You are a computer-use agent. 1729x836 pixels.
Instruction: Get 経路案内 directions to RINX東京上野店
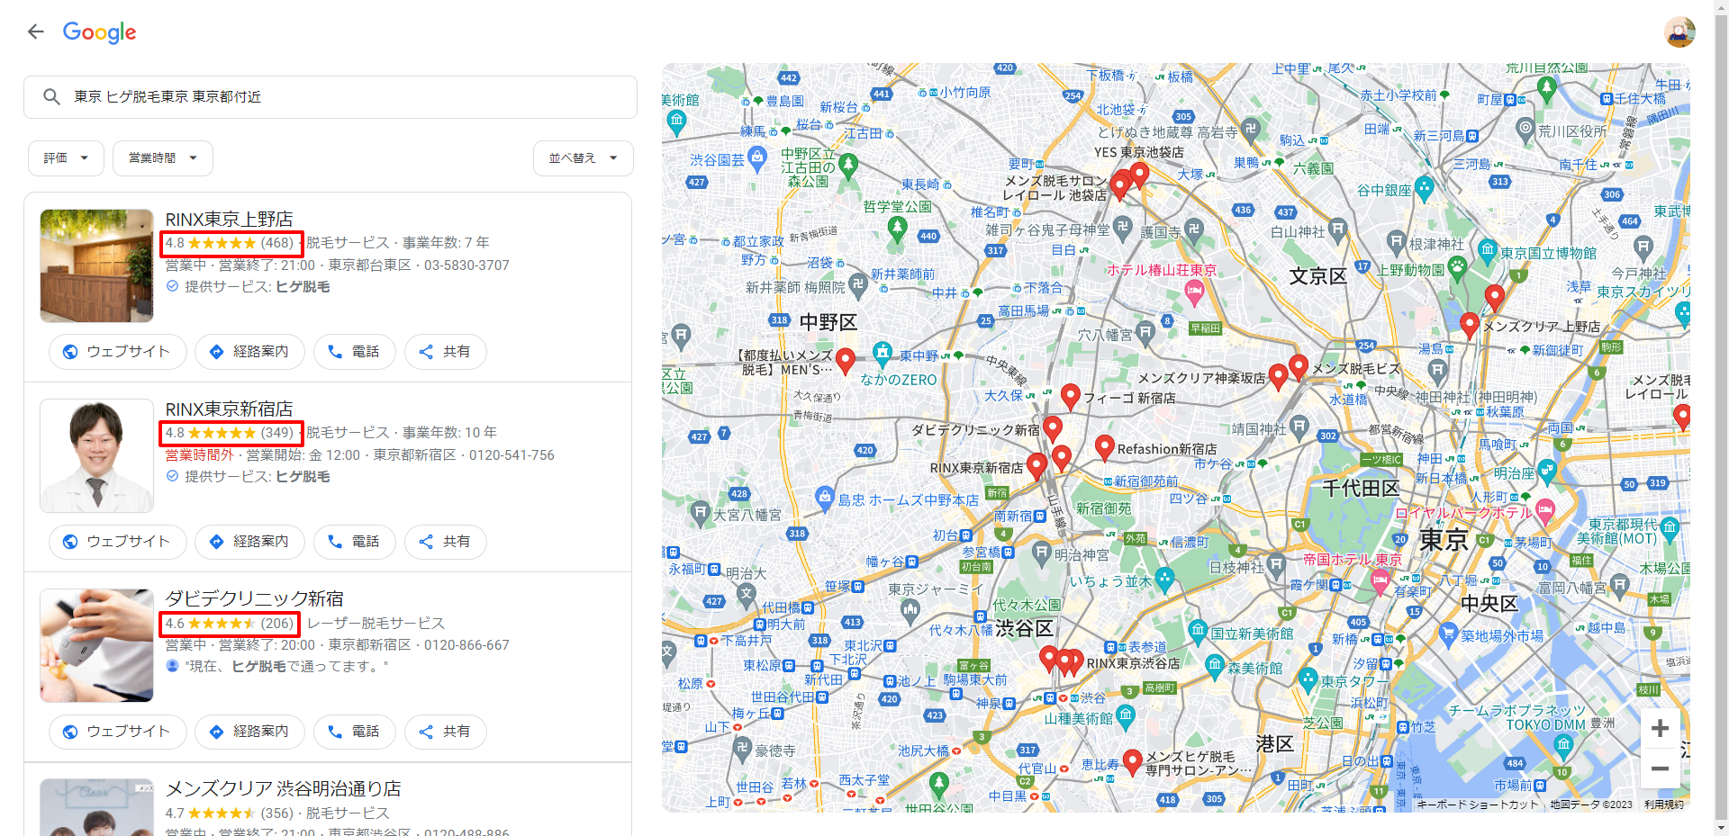click(x=250, y=352)
